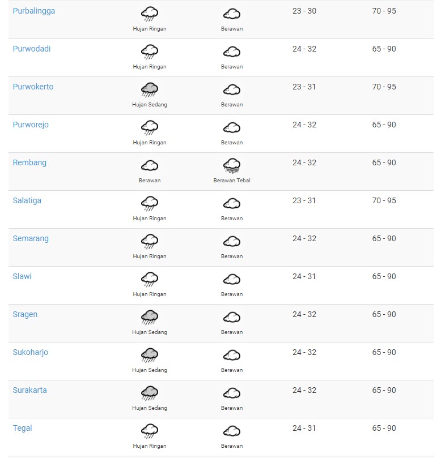Open the Purwodadi city forecast link
This screenshot has width=441, height=458.
[x=32, y=49]
